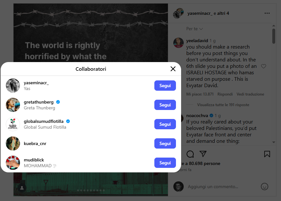Expand the "Per te" comment sorting dropdown
Screen dimensions: 281x201
point(195,29)
